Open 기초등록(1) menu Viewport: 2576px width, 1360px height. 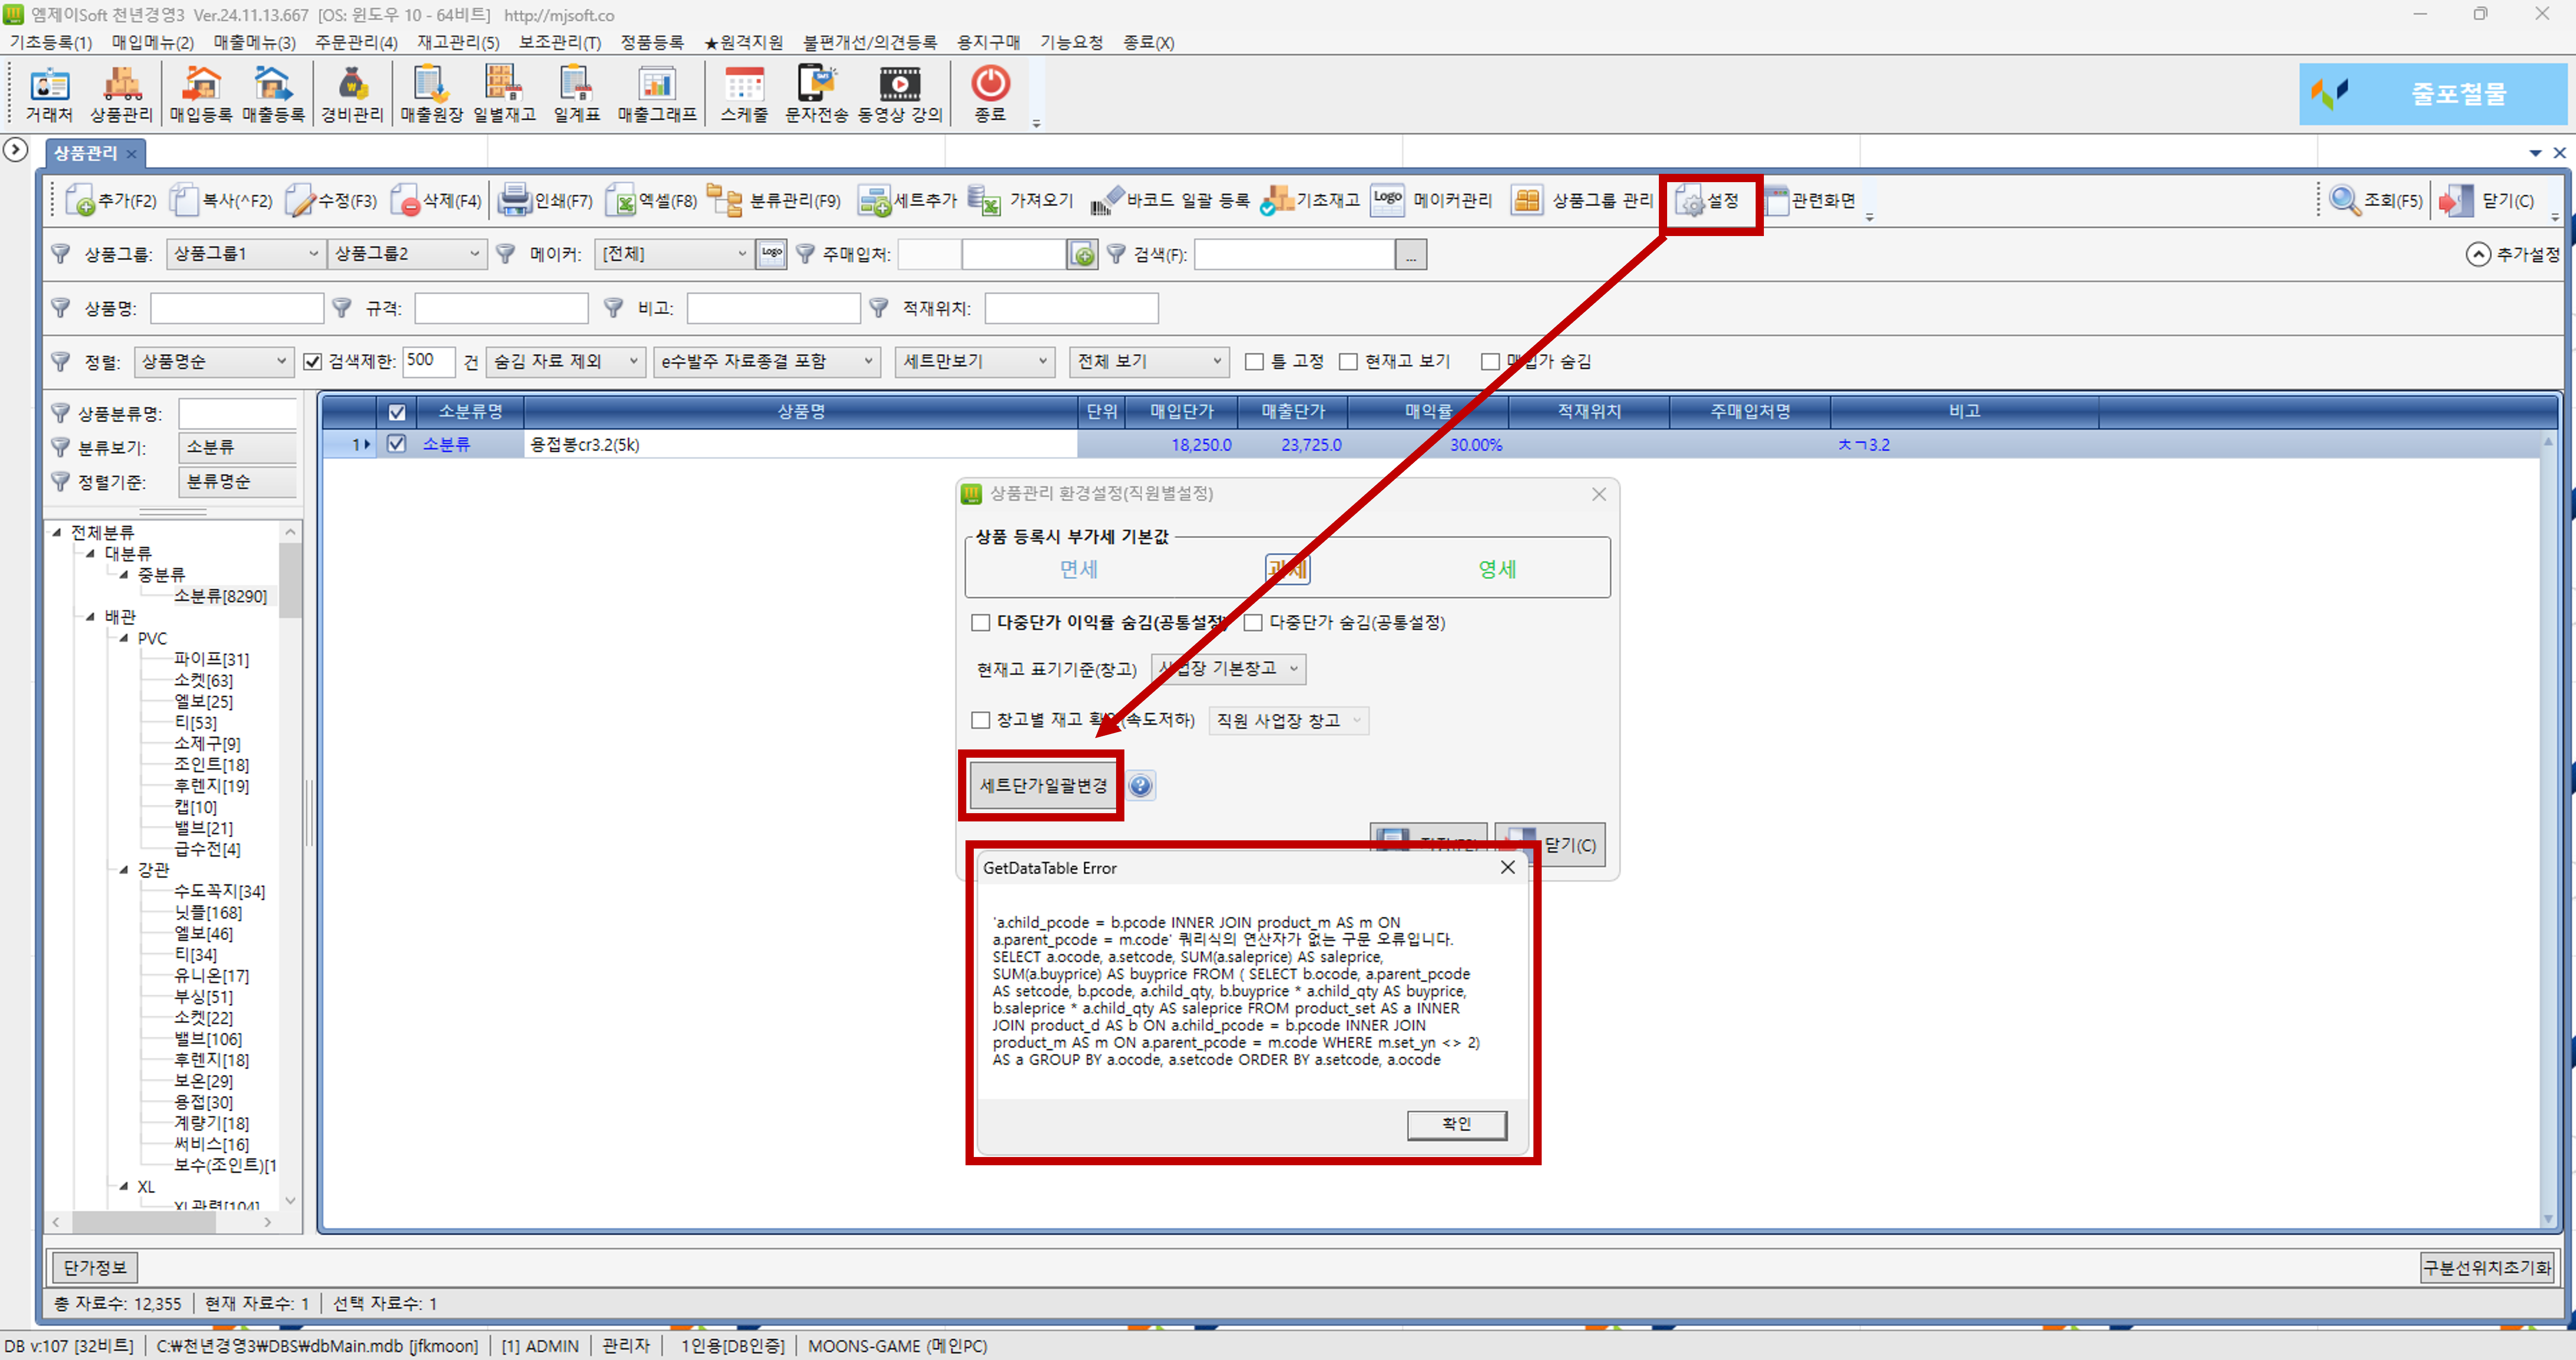click(x=51, y=42)
